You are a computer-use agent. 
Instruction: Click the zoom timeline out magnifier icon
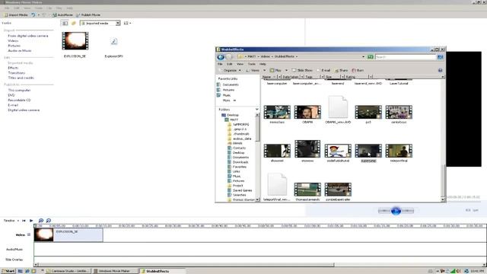point(49,221)
